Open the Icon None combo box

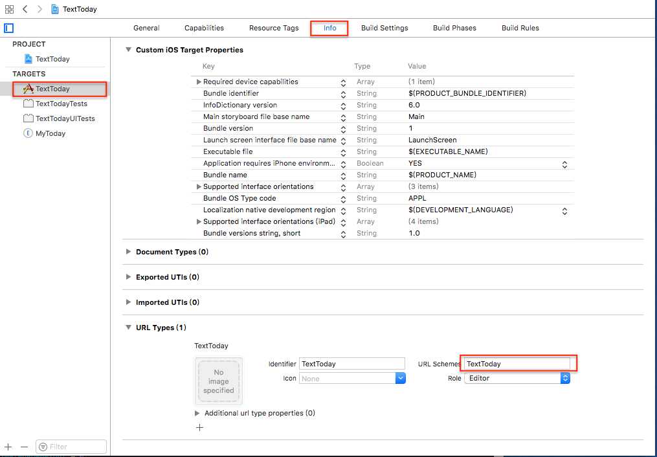[352, 378]
